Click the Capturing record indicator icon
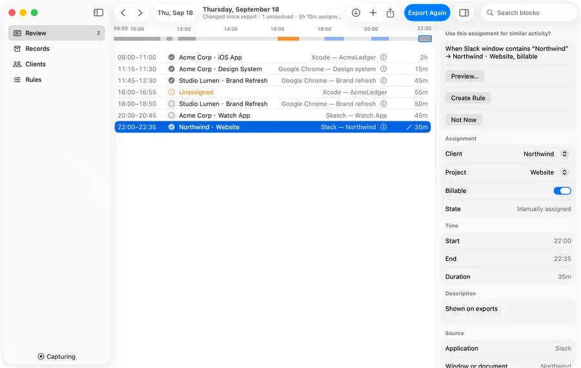This screenshot has height=368, width=581. (x=41, y=356)
